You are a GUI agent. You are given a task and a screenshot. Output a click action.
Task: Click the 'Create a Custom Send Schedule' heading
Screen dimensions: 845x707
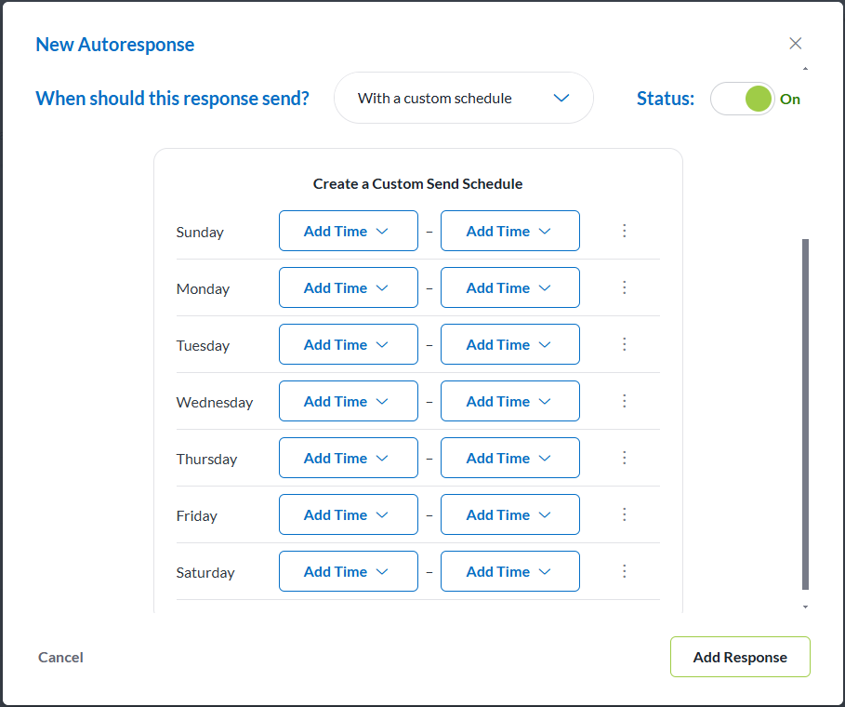(x=417, y=183)
